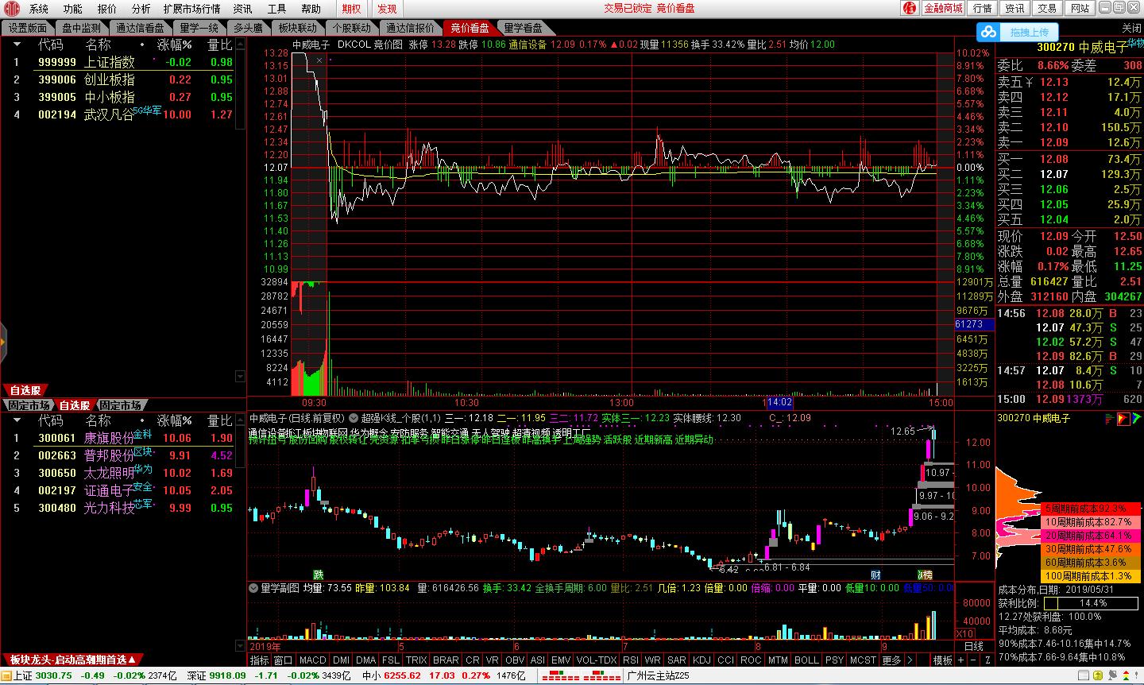Click the 超强K线_个股 indicator dropdown circle
The width and height of the screenshot is (1144, 685).
coord(353,417)
